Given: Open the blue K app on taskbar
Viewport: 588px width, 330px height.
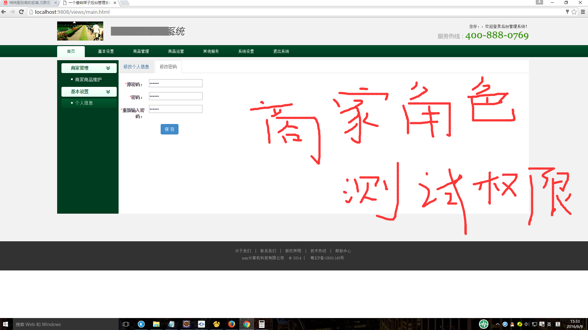Looking at the screenshot, I should pyautogui.click(x=141, y=324).
